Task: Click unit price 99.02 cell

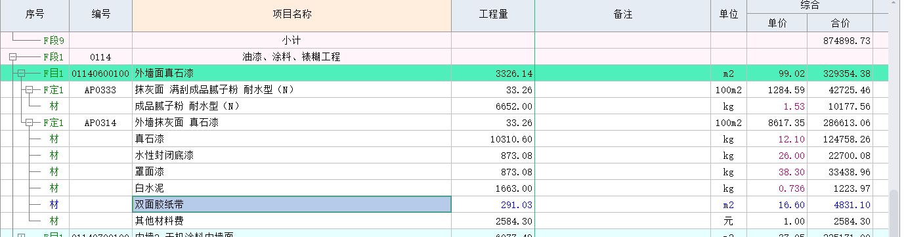Action: point(777,73)
